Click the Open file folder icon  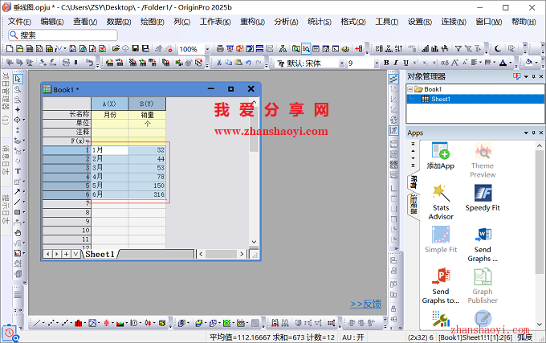click(x=116, y=49)
